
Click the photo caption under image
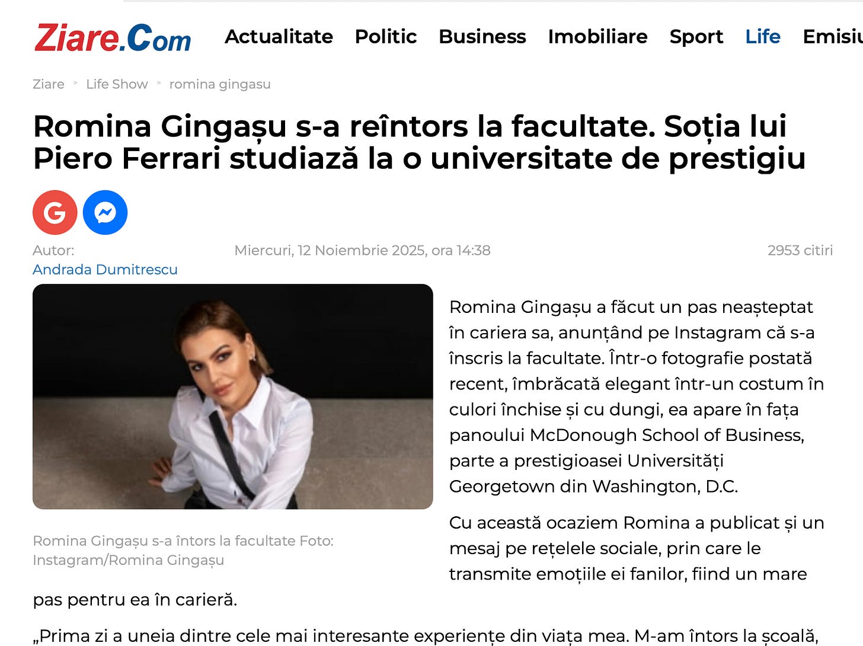[183, 550]
